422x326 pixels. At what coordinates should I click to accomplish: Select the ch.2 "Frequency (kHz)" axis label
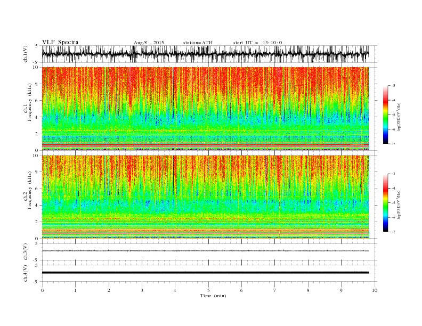point(30,190)
